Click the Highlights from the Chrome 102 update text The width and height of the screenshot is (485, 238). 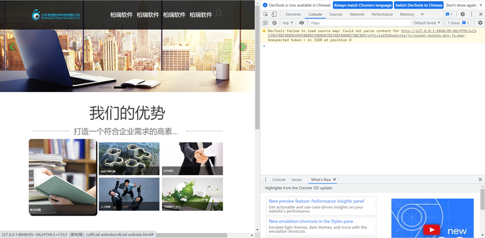298,188
